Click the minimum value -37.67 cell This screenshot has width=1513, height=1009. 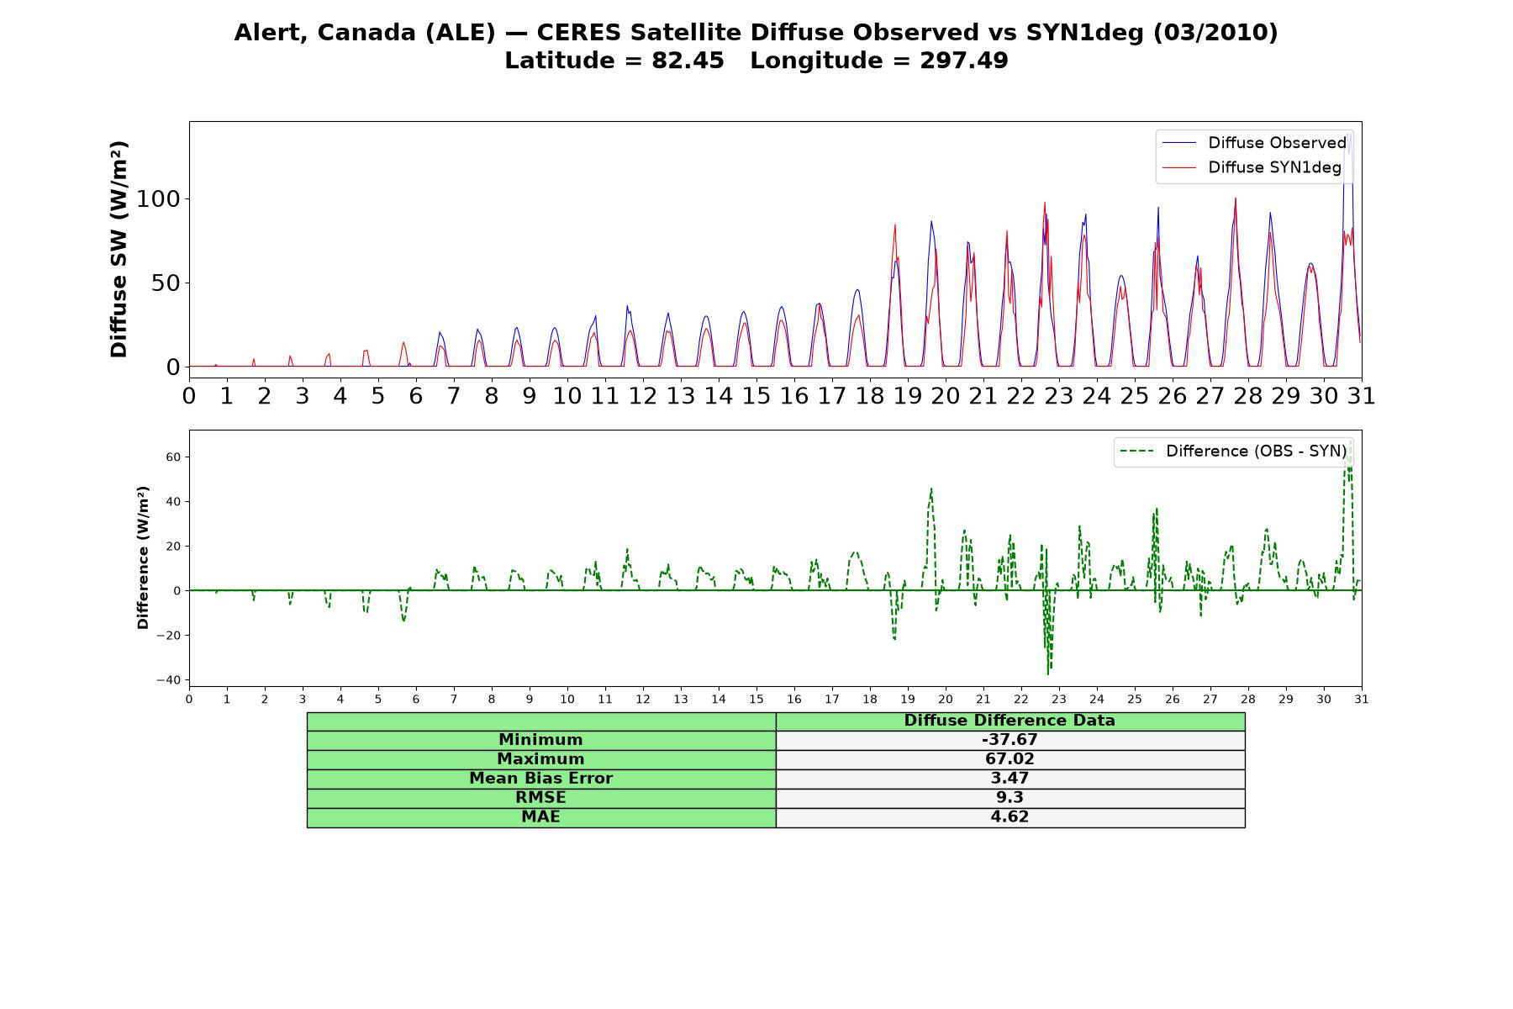click(1010, 740)
